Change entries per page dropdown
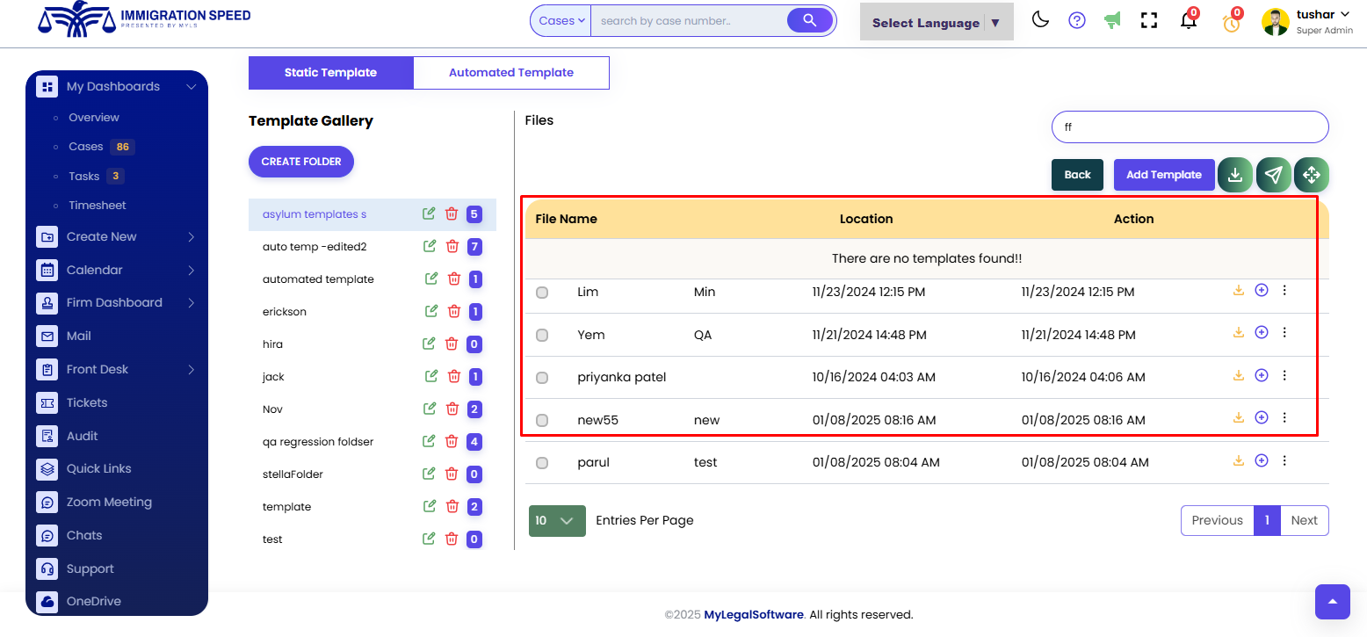Viewport: 1367px width, 637px height. coord(556,520)
